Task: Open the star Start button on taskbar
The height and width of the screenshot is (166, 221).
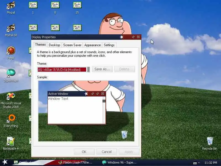Action: click(5, 162)
